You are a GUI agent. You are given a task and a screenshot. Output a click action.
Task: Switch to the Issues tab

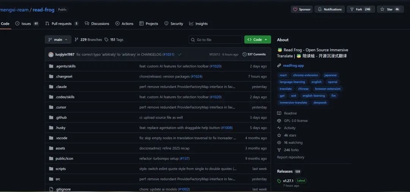(27, 24)
